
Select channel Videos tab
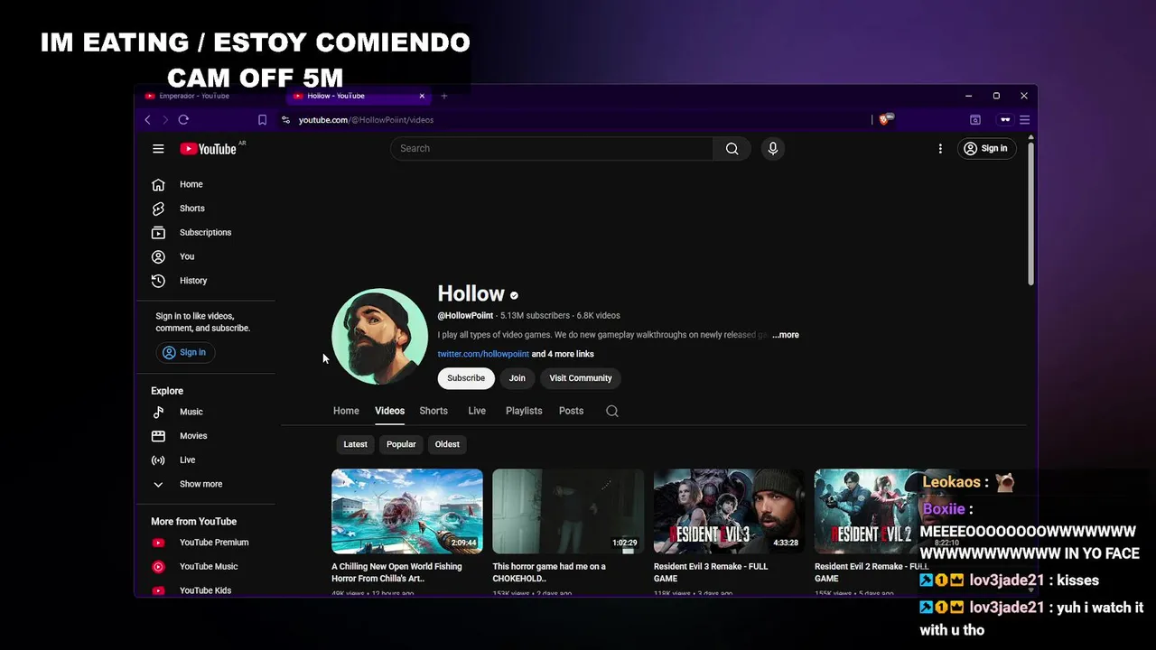389,411
